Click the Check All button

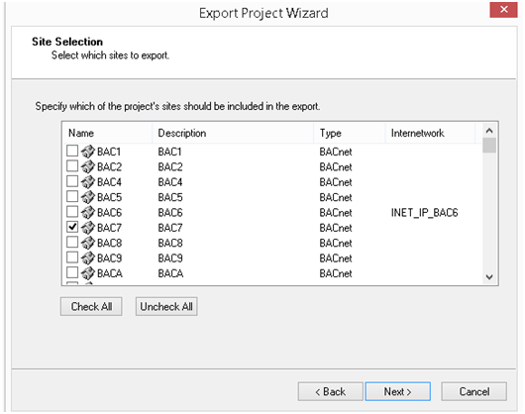pyautogui.click(x=91, y=306)
